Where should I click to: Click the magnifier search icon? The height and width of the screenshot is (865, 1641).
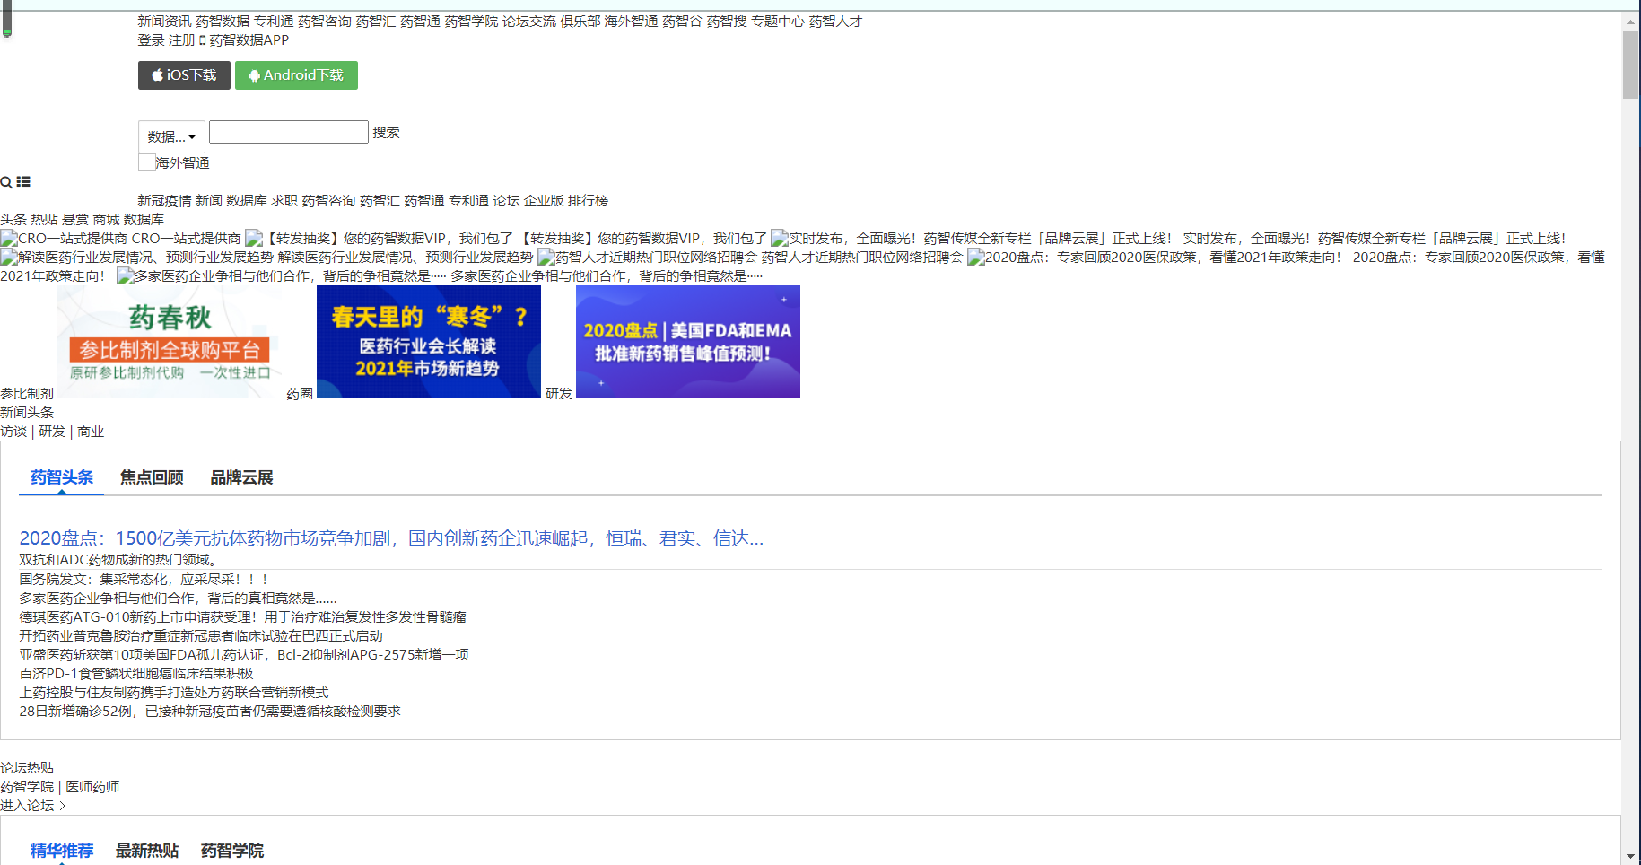point(6,182)
